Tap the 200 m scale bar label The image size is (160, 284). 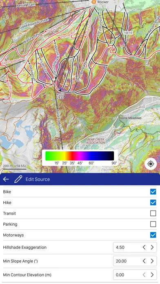(15, 166)
